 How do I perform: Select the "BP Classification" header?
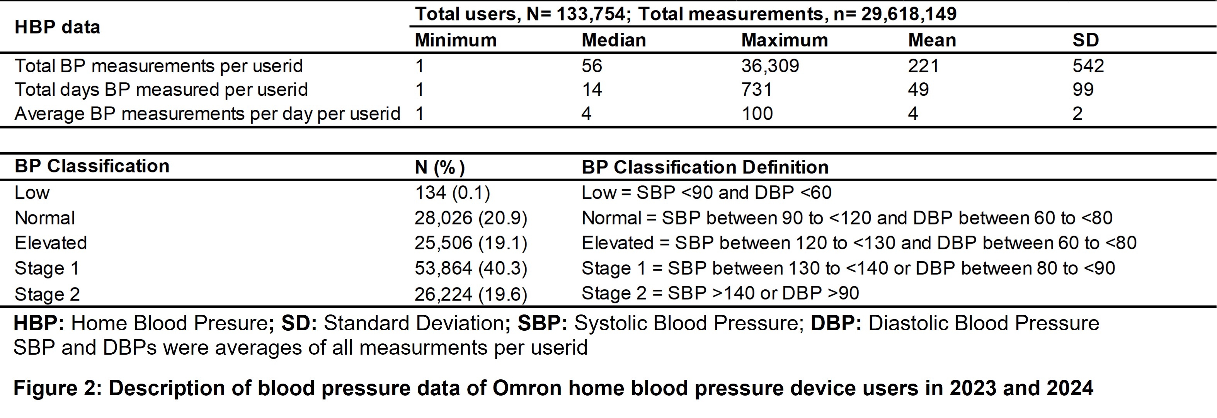point(92,166)
